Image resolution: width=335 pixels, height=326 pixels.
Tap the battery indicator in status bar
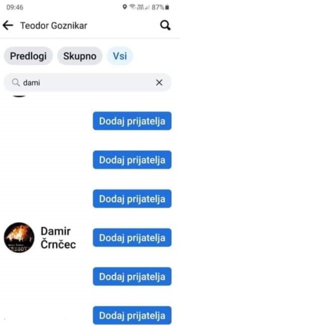167,7
